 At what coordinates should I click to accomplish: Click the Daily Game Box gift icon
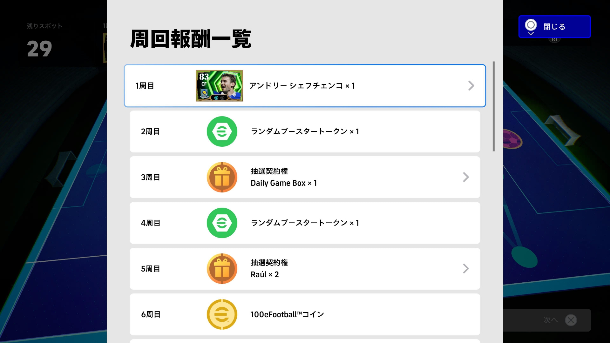coord(222,177)
